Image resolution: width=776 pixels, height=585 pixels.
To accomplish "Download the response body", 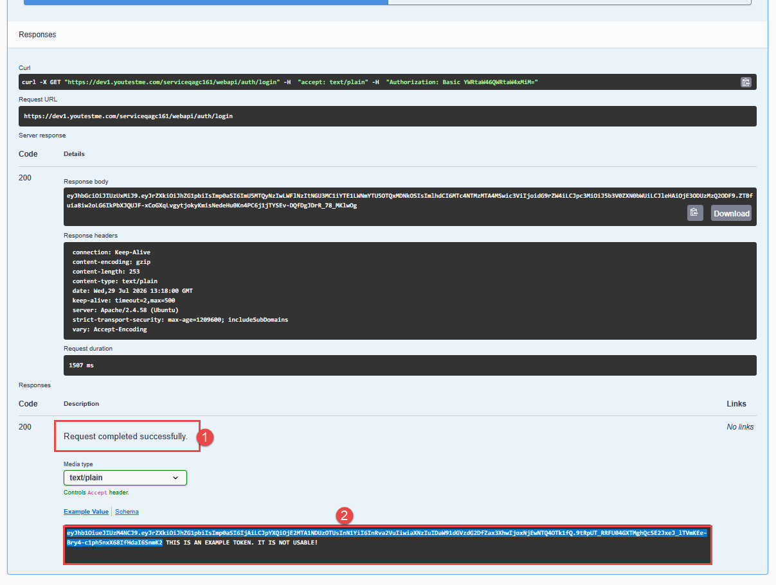I will click(732, 213).
